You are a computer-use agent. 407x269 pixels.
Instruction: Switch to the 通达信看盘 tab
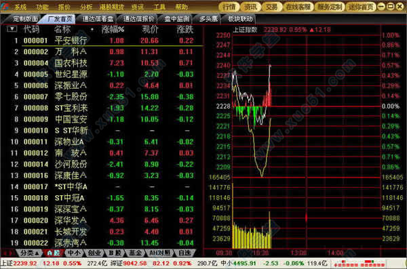[x=98, y=19]
